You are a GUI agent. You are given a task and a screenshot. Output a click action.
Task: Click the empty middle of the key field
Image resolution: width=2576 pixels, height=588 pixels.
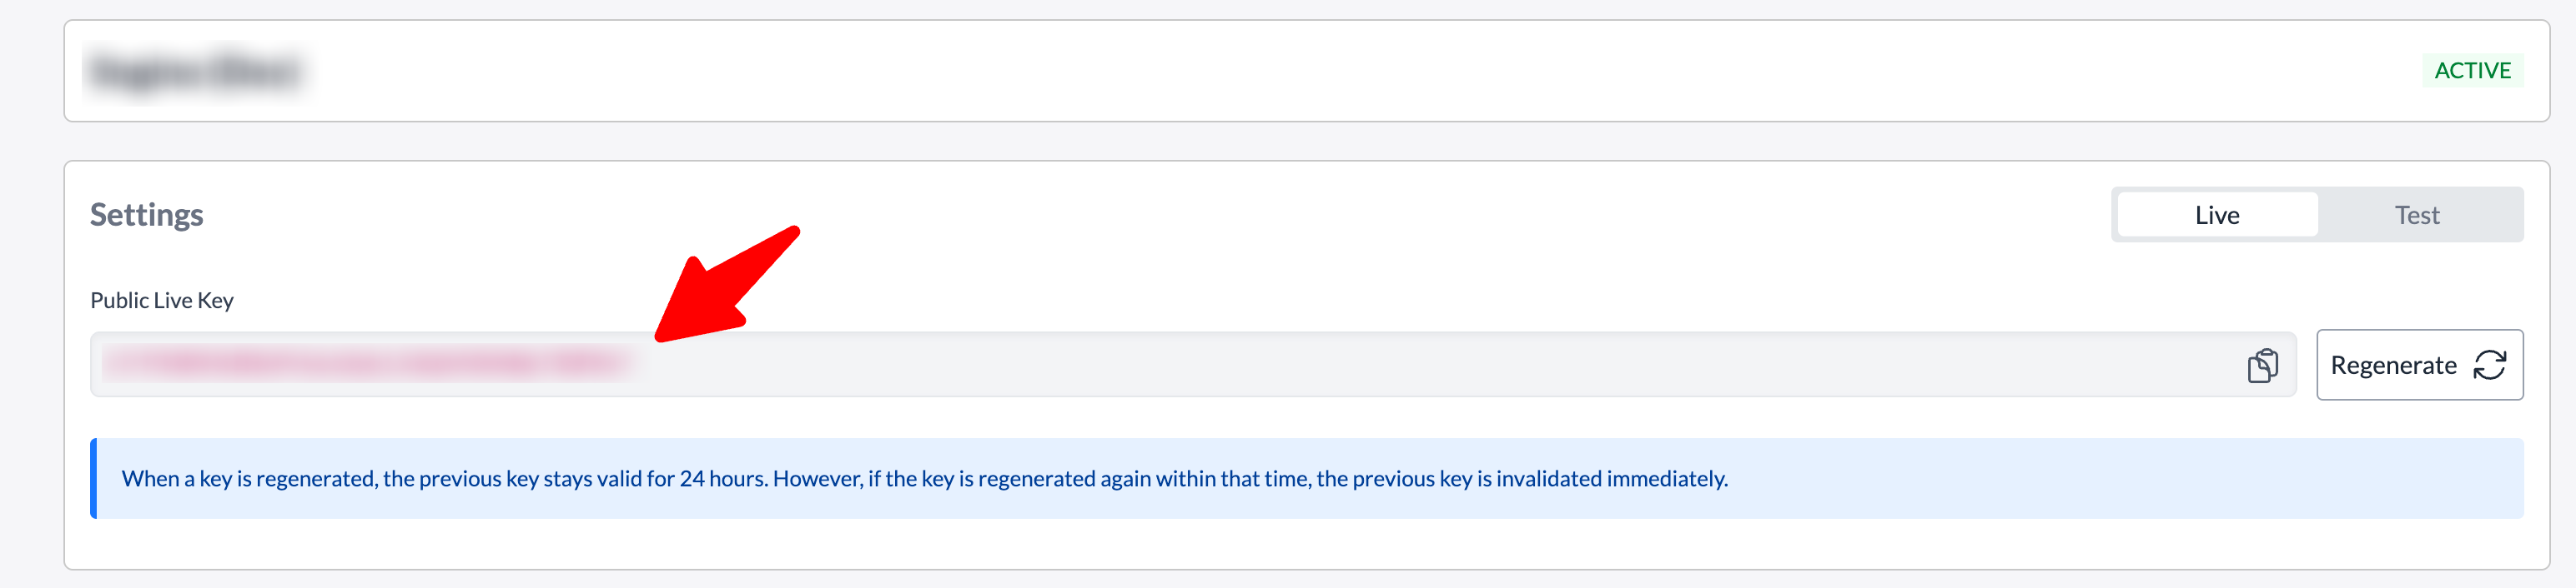1400,366
